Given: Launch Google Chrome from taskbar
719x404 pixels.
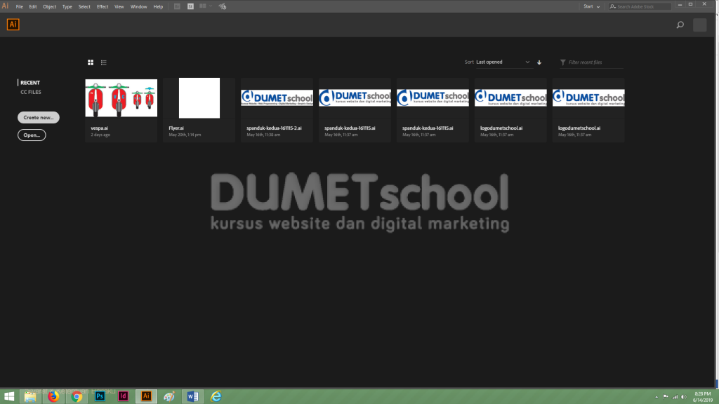Looking at the screenshot, I should (x=77, y=396).
